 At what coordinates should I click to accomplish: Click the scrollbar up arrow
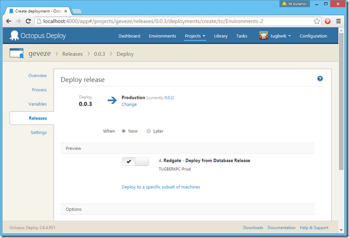click(x=341, y=30)
